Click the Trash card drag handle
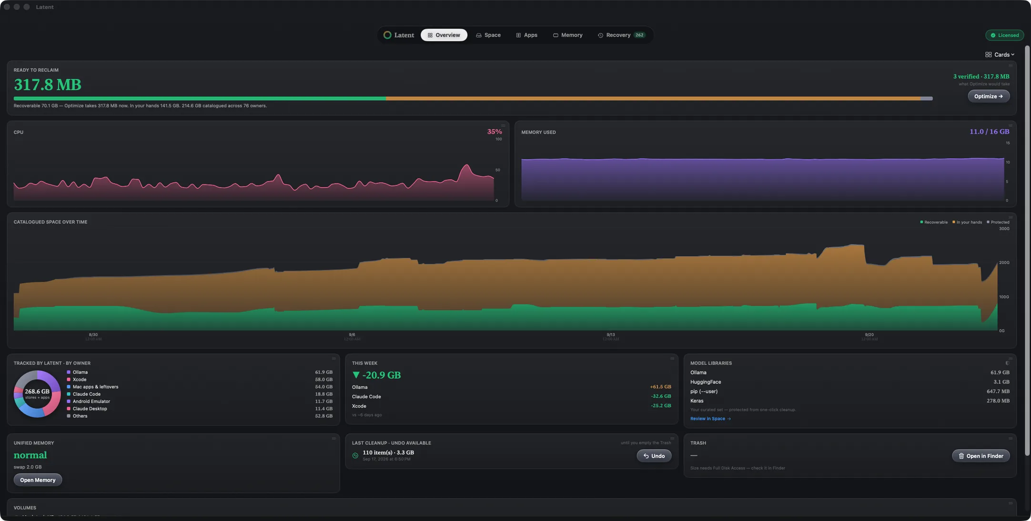Image resolution: width=1031 pixels, height=521 pixels. (1010, 439)
